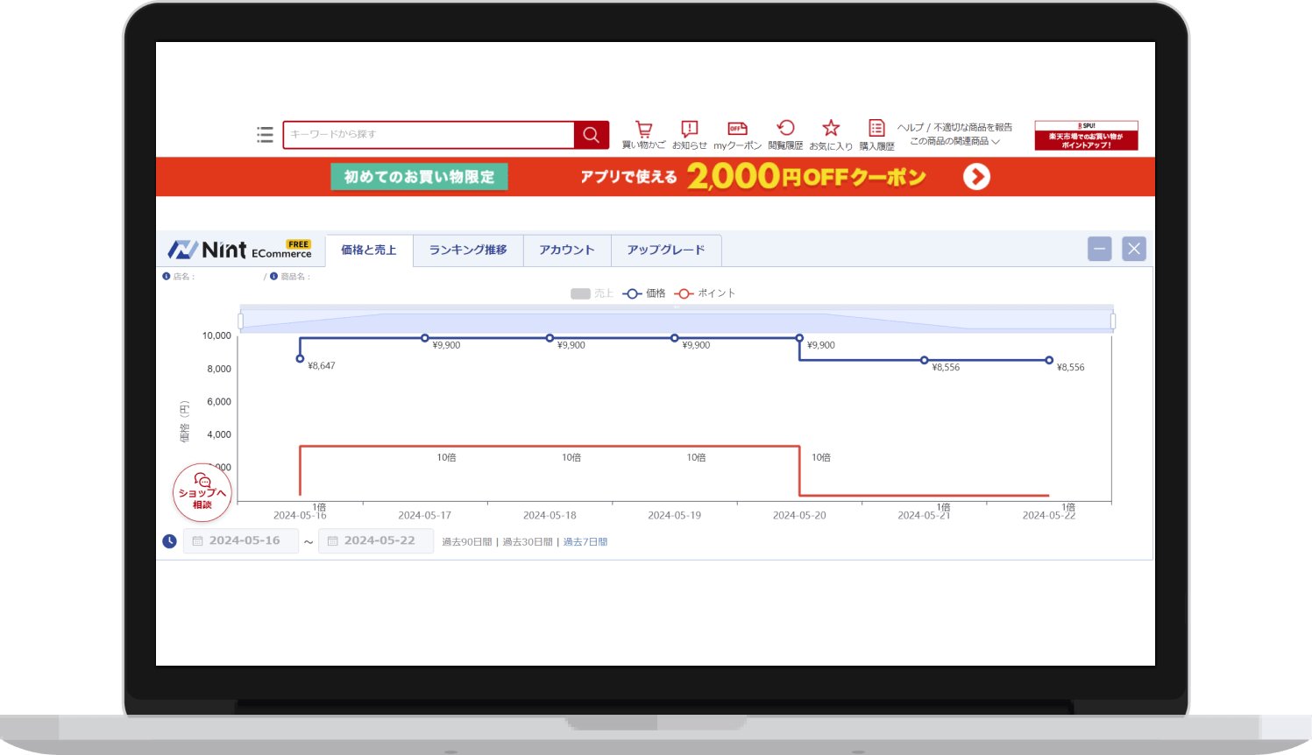Click the ¥9,900 point on 2024-05-17
This screenshot has height=755, width=1312.
(425, 338)
